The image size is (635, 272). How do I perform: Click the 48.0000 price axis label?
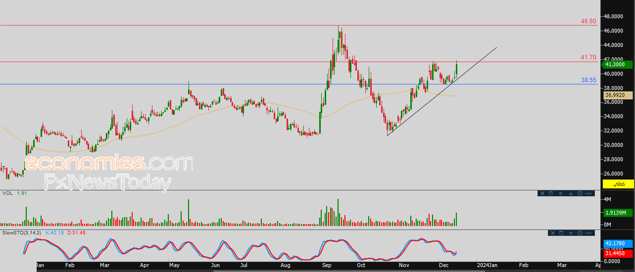[x=613, y=16]
